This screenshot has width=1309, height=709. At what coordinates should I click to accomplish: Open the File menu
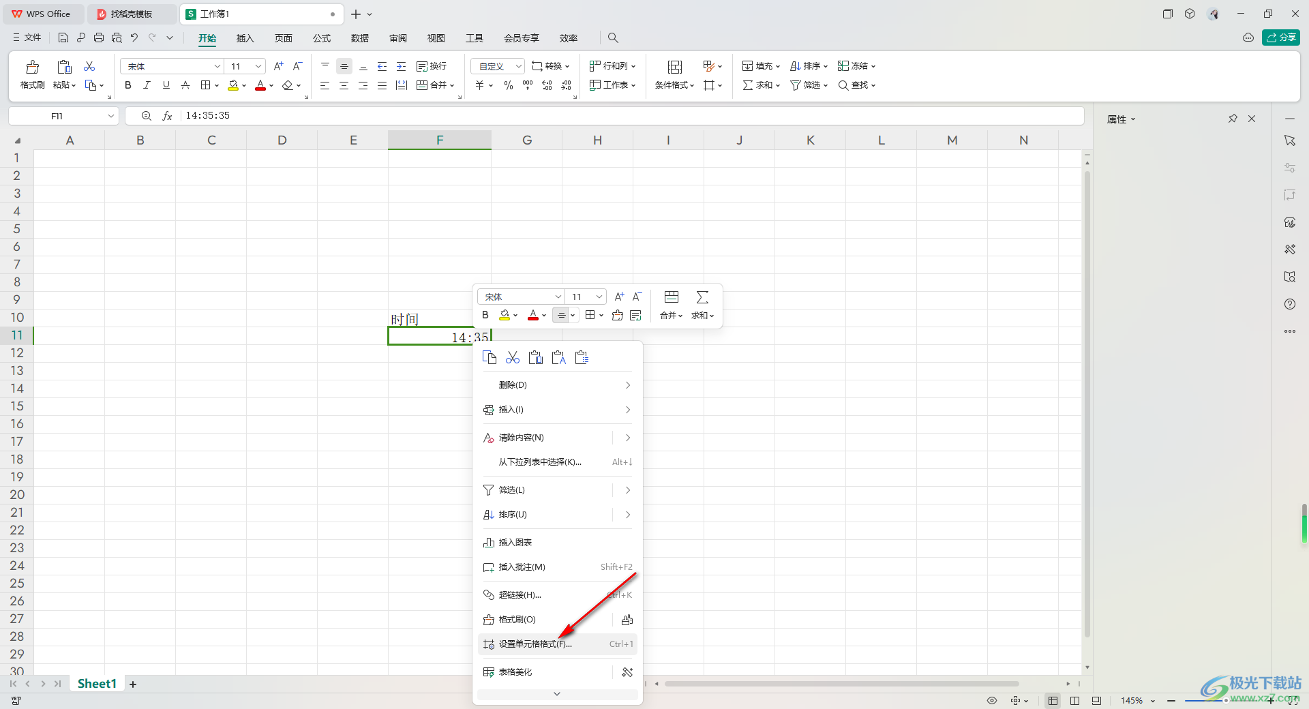[27, 37]
